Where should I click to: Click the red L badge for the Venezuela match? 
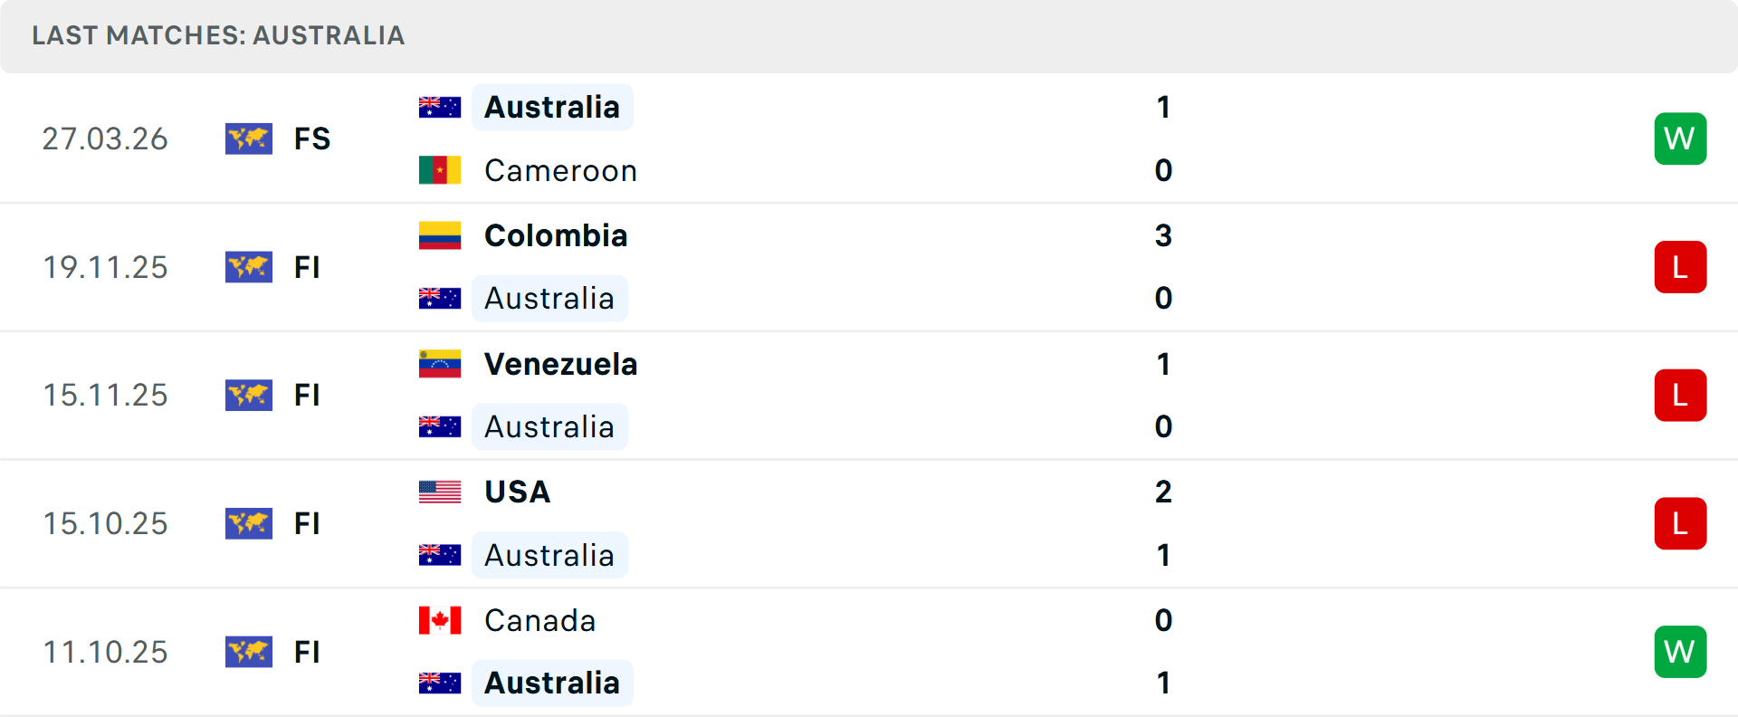1680,396
